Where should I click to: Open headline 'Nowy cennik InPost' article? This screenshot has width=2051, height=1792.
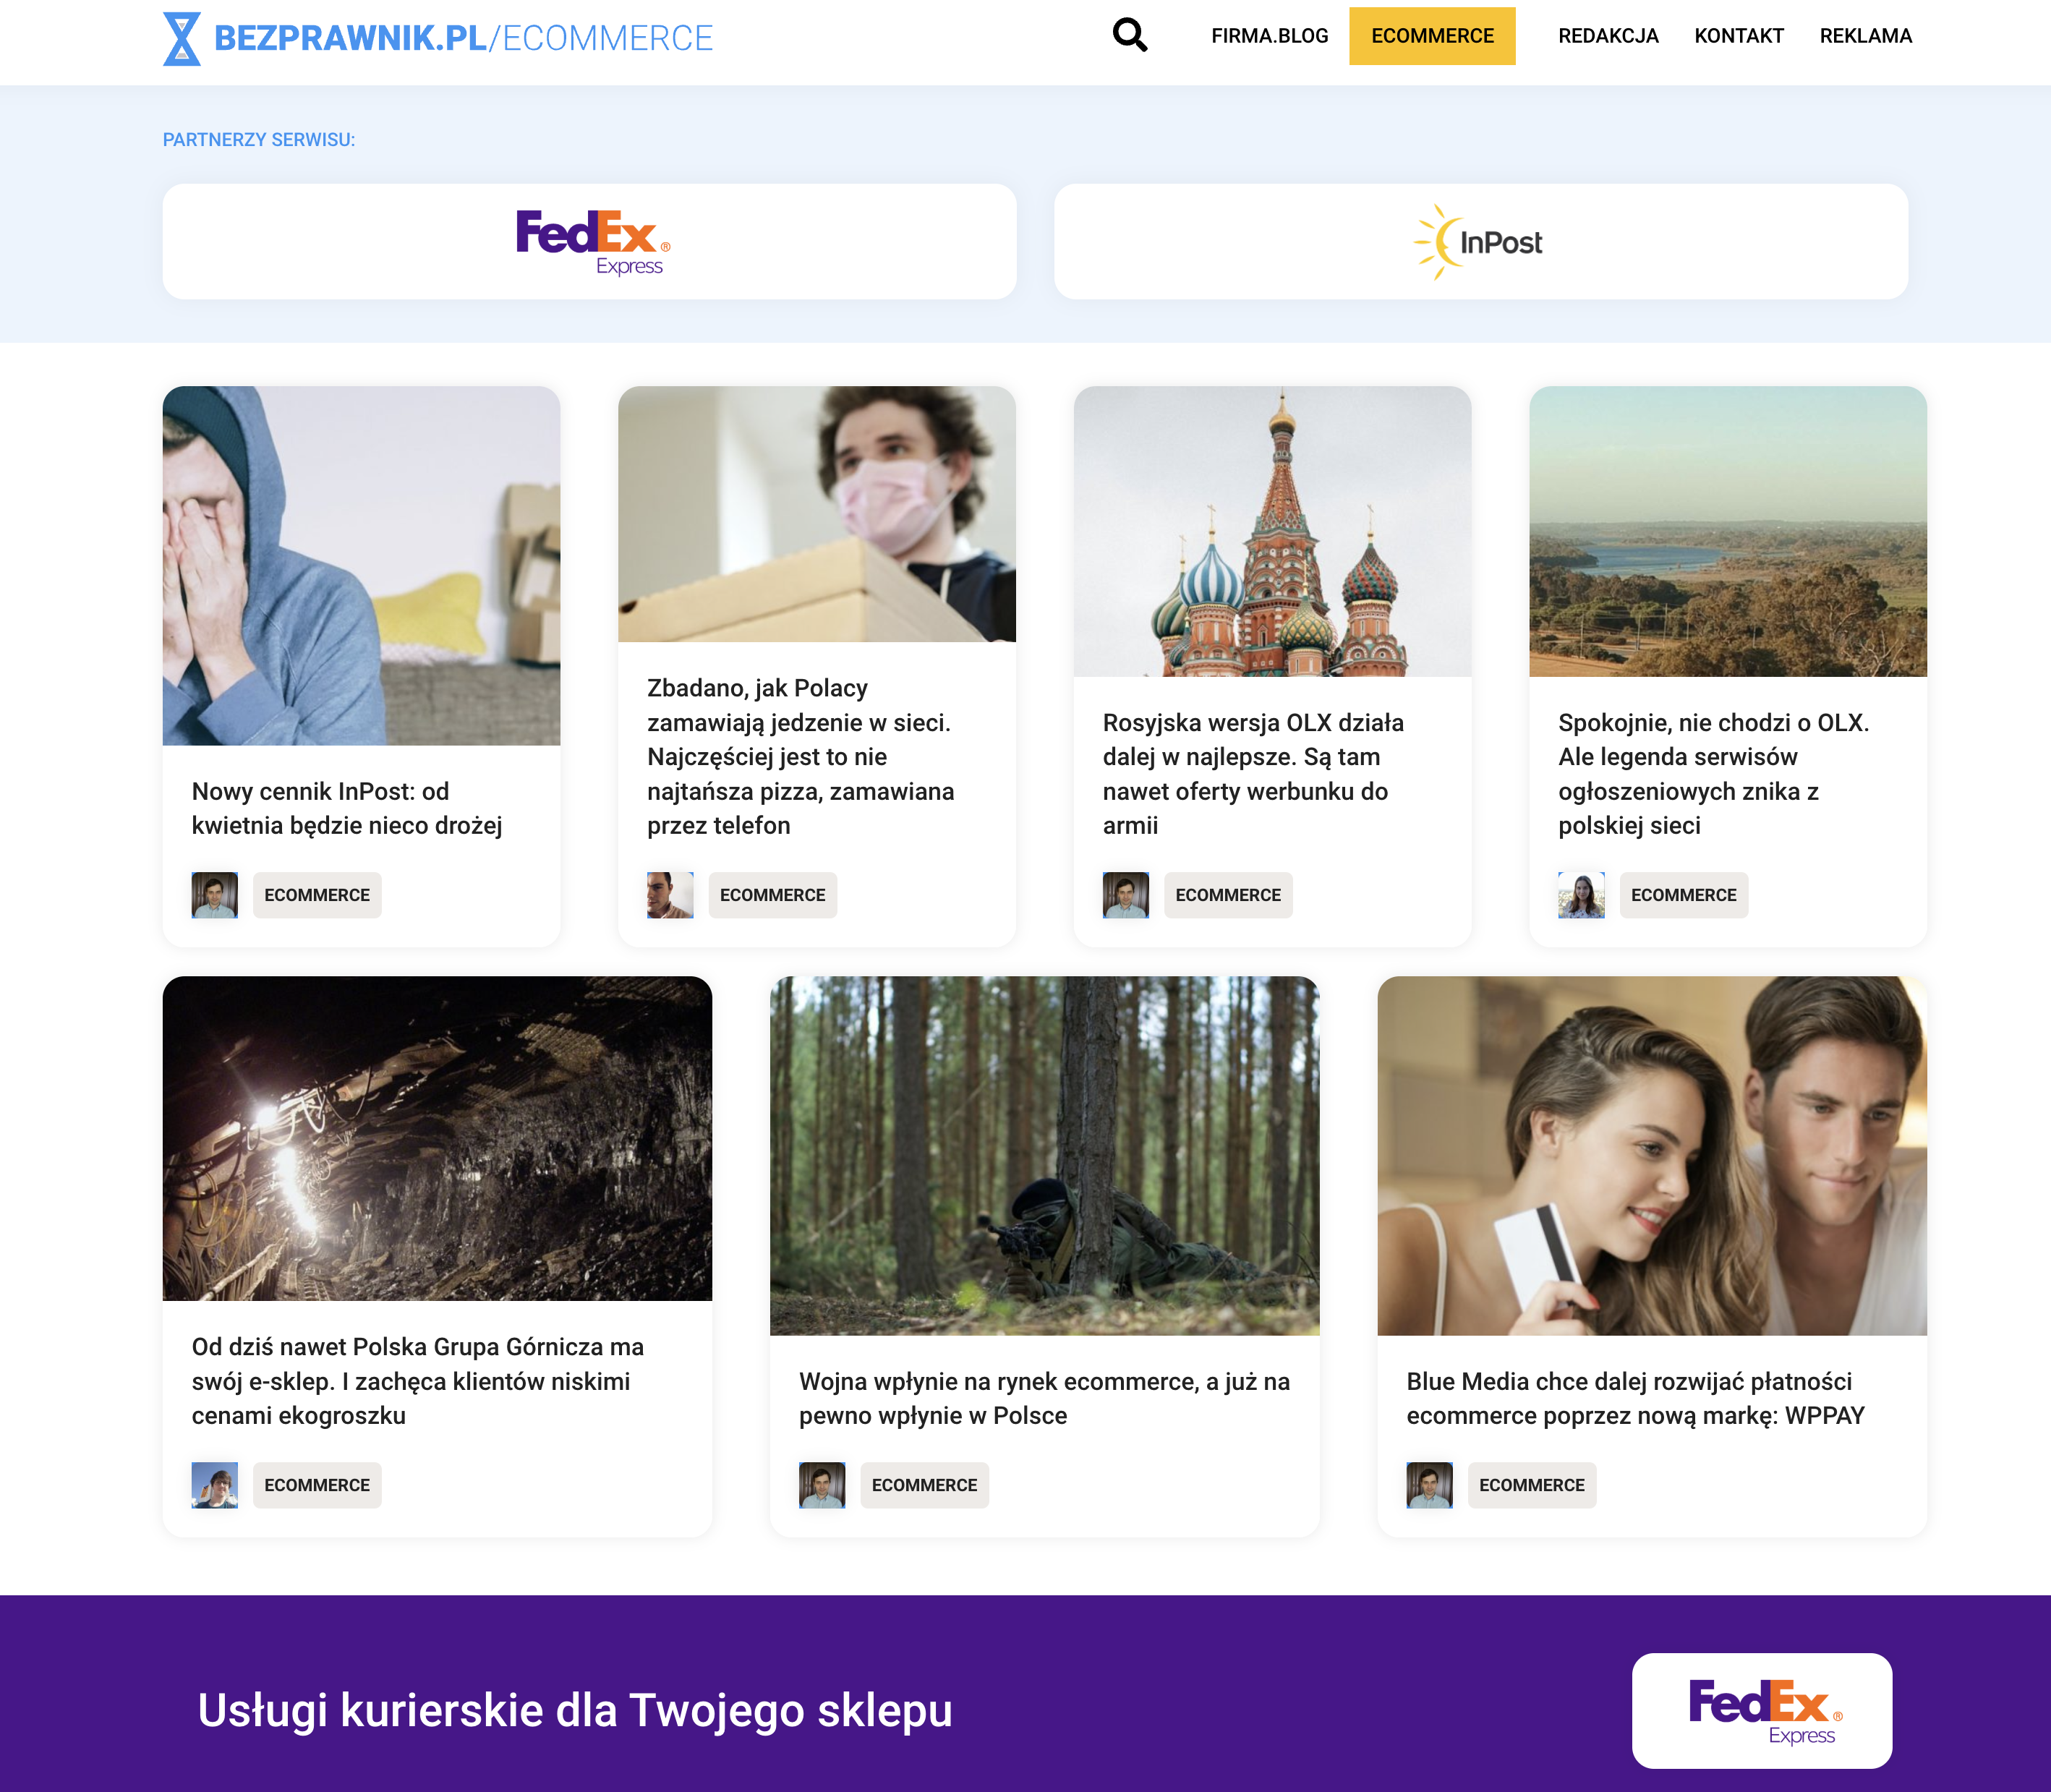point(347,808)
